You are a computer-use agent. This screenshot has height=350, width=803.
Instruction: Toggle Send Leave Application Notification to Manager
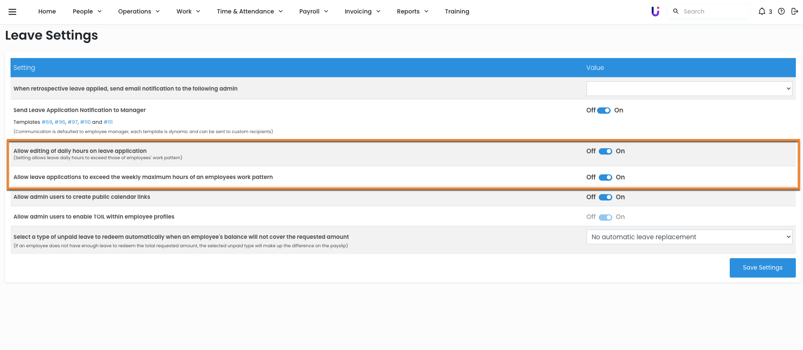[x=604, y=110]
